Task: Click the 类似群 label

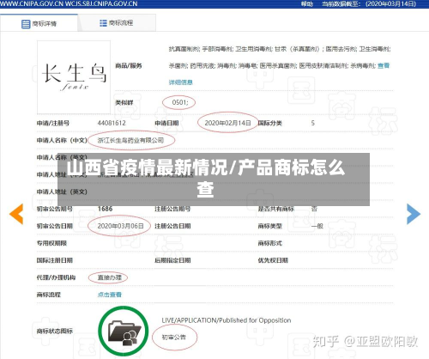Action: tap(124, 102)
